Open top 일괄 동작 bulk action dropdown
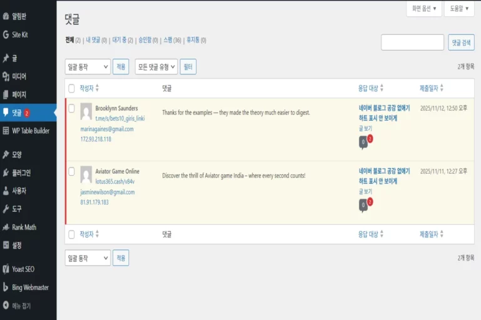Screen dimensions: 481x320 point(88,67)
